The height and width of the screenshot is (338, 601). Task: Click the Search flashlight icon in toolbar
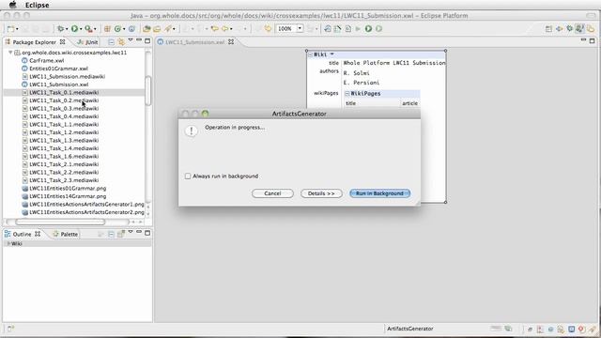coord(168,29)
